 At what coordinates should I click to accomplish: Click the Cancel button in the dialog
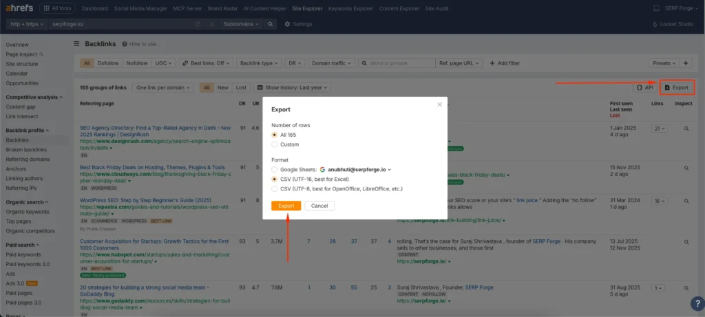[319, 206]
